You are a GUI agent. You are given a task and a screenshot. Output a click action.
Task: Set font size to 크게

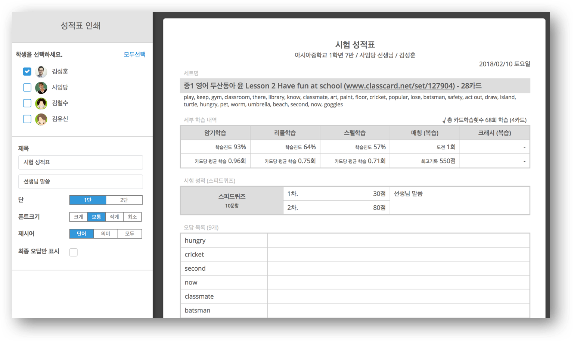[x=78, y=217]
